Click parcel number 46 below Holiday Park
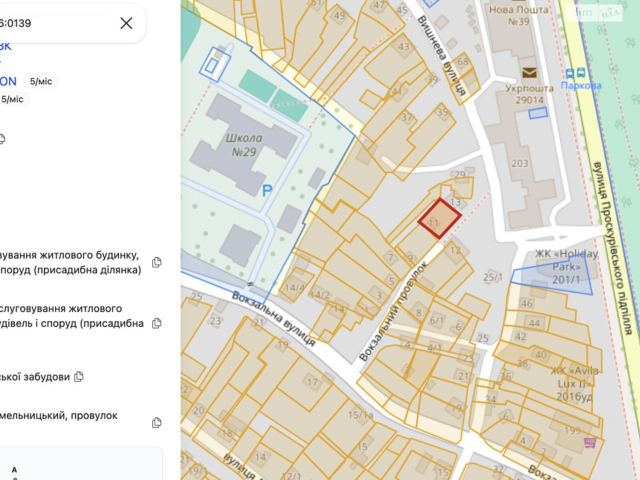This screenshot has height=480, width=640. [x=526, y=303]
